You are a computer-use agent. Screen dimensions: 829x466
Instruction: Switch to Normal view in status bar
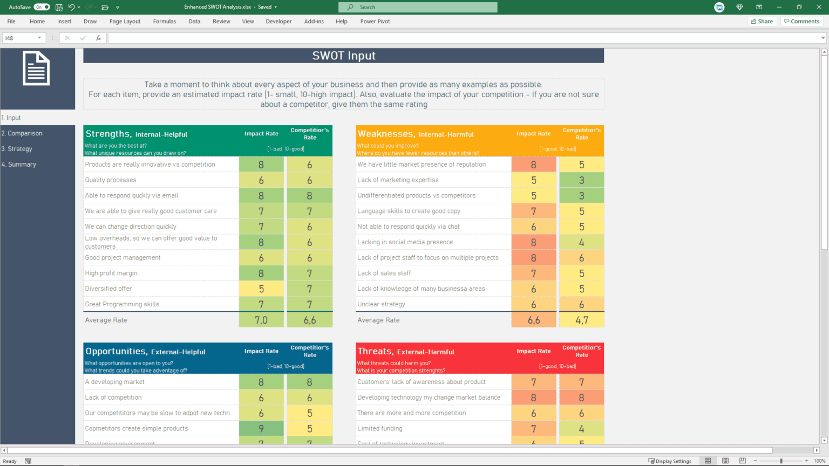click(x=708, y=461)
